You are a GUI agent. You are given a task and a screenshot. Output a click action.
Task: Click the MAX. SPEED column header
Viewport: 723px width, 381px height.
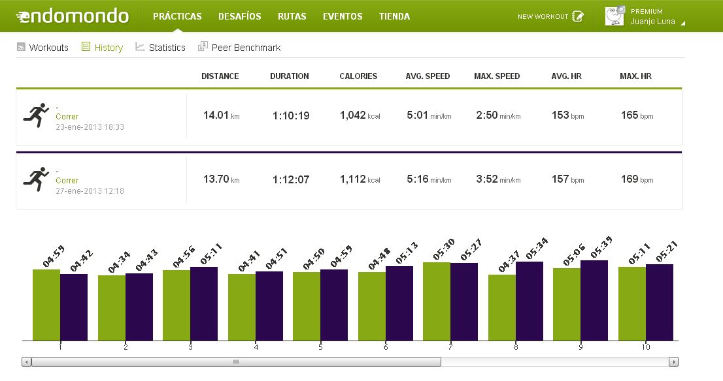point(497,76)
